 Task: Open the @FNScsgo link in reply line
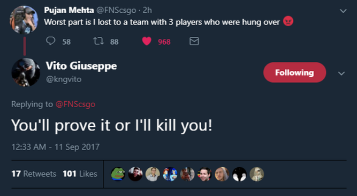pos(75,104)
